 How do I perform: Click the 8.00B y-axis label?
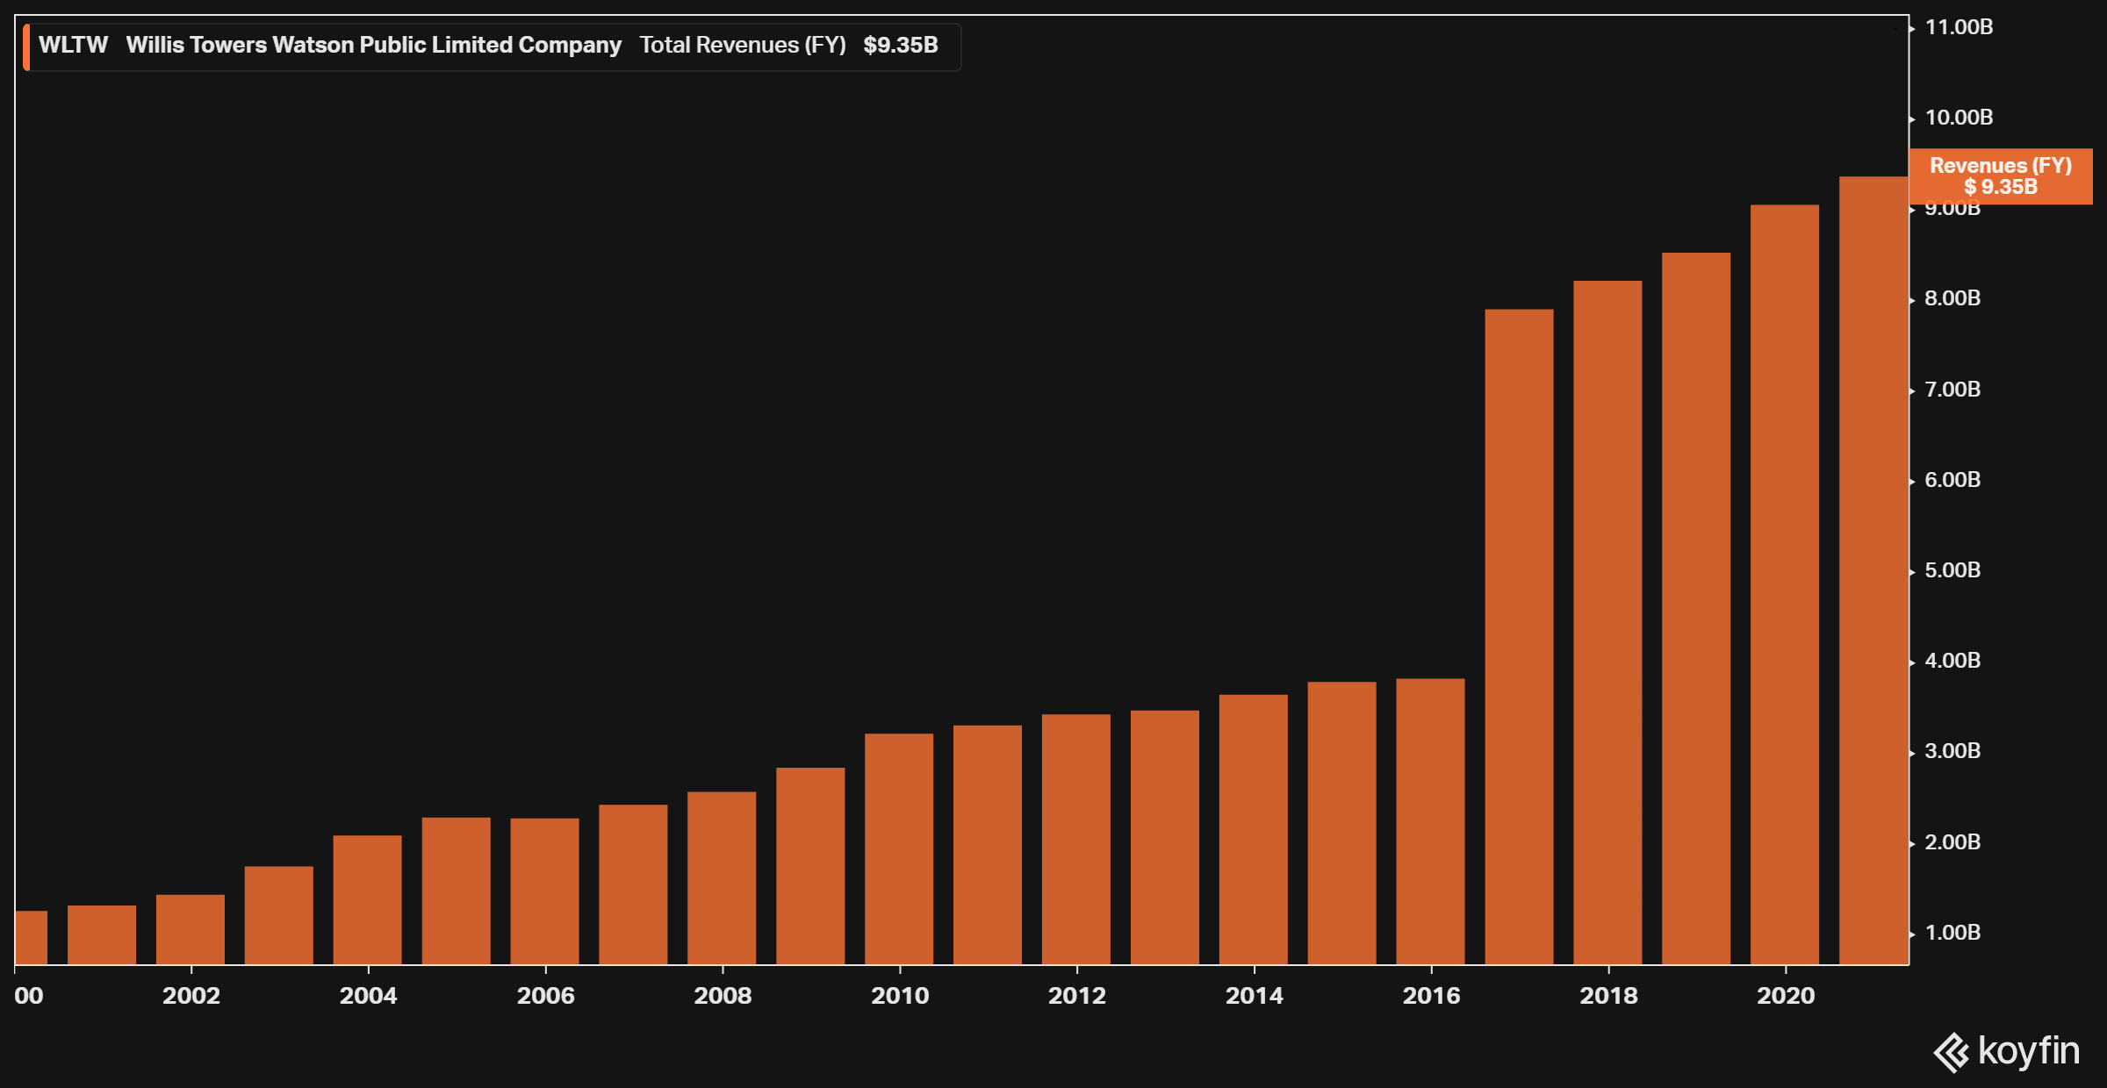pyautogui.click(x=1952, y=298)
